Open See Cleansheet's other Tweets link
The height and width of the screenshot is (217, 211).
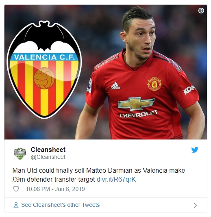pyautogui.click(x=60, y=205)
